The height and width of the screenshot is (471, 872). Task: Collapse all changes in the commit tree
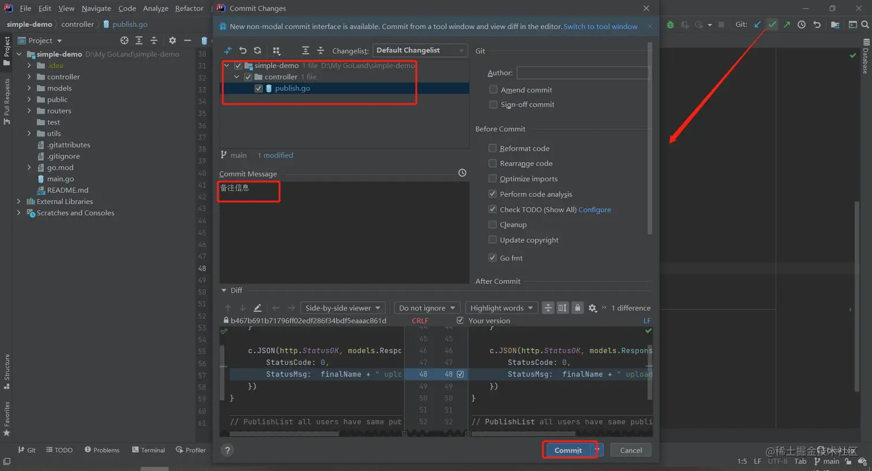pyautogui.click(x=321, y=51)
